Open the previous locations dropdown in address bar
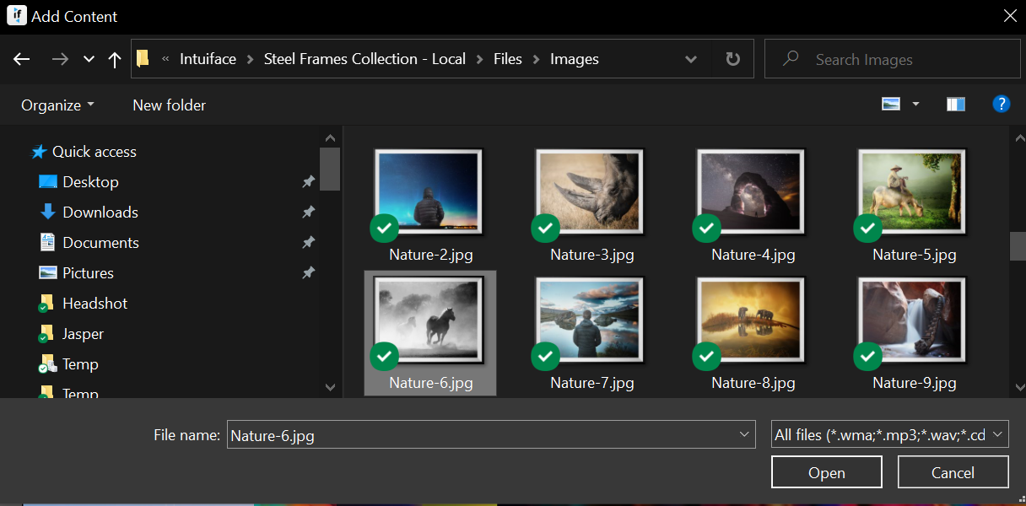This screenshot has width=1026, height=506. 691,58
